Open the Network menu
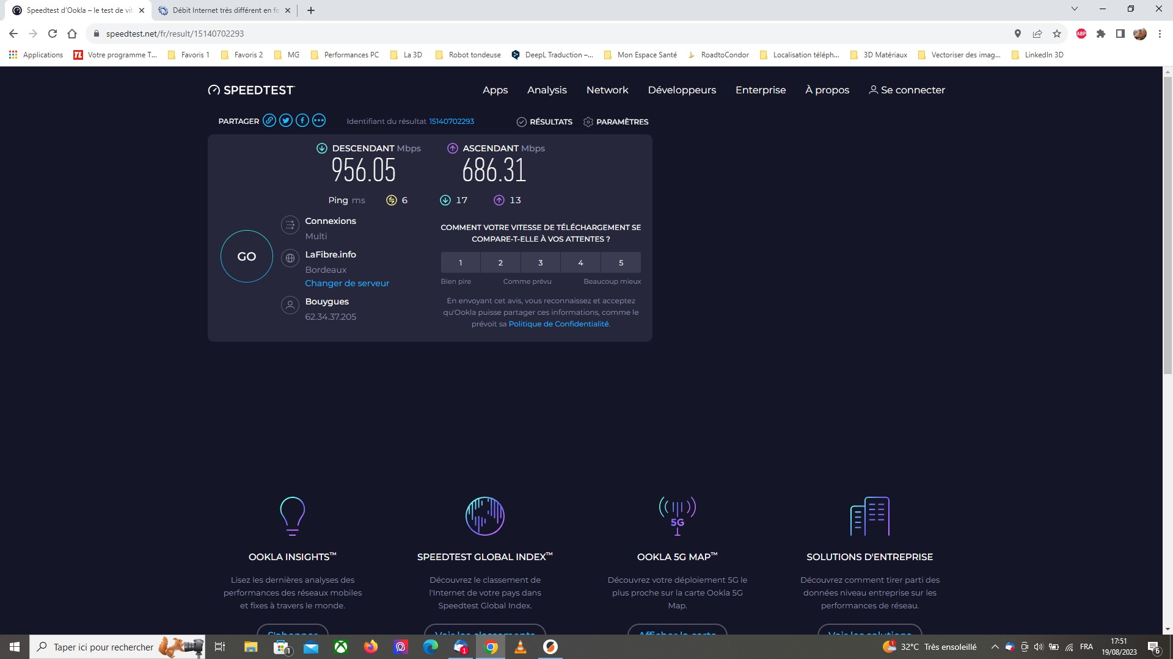 pos(607,90)
